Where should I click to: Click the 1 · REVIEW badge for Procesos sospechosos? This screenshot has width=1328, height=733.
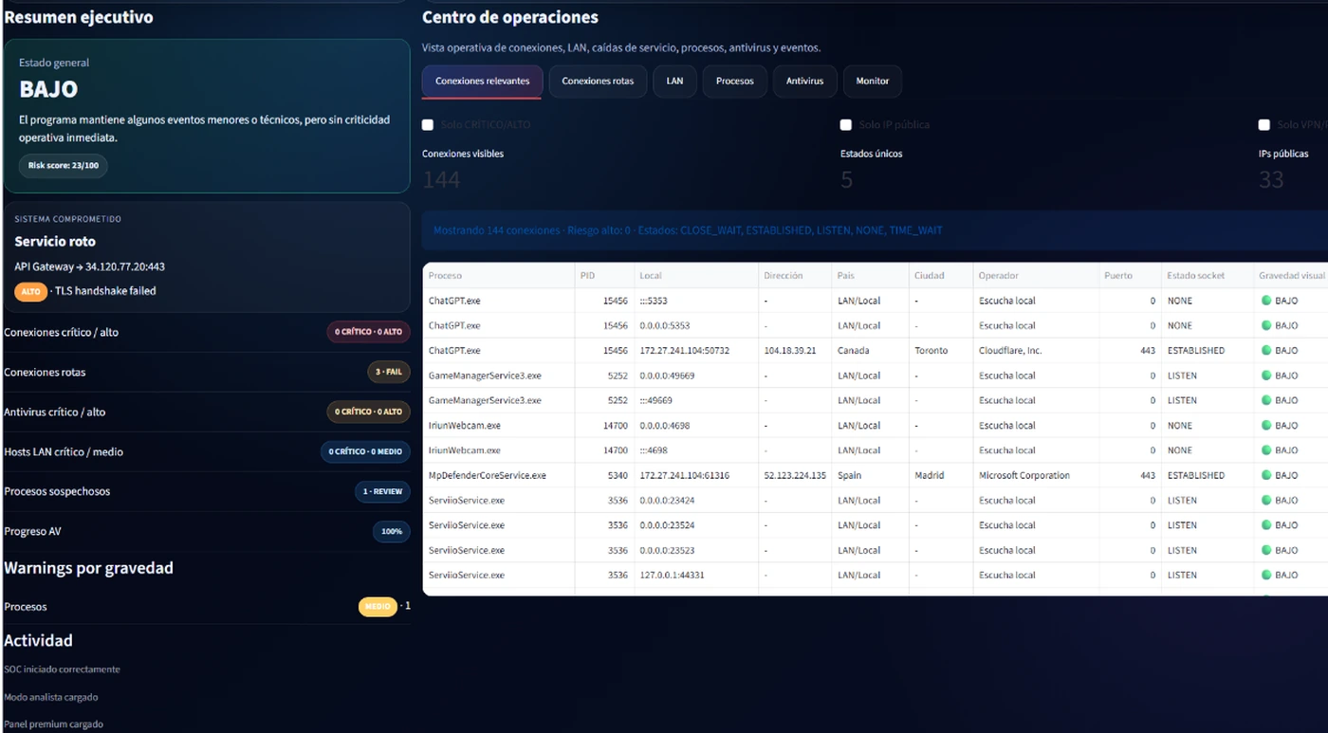[382, 491]
